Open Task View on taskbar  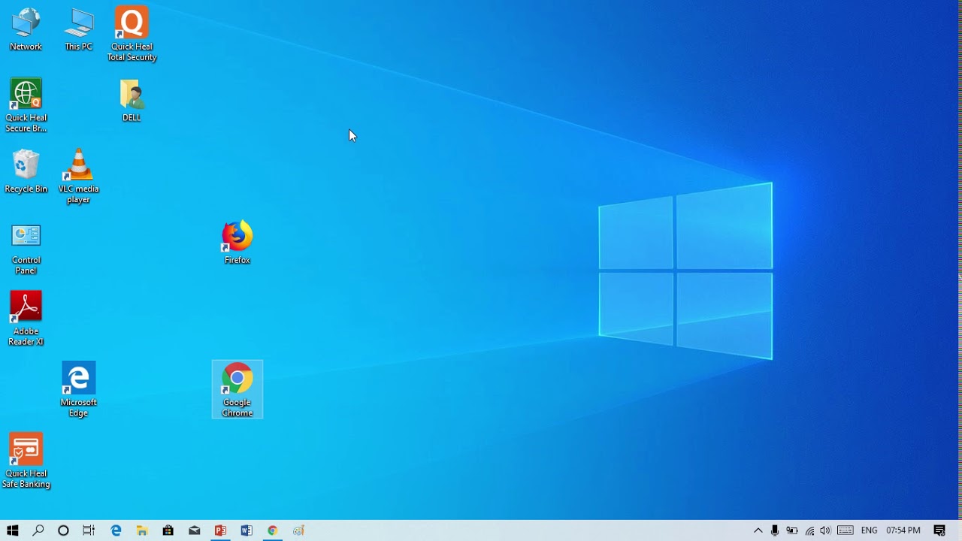tap(89, 530)
